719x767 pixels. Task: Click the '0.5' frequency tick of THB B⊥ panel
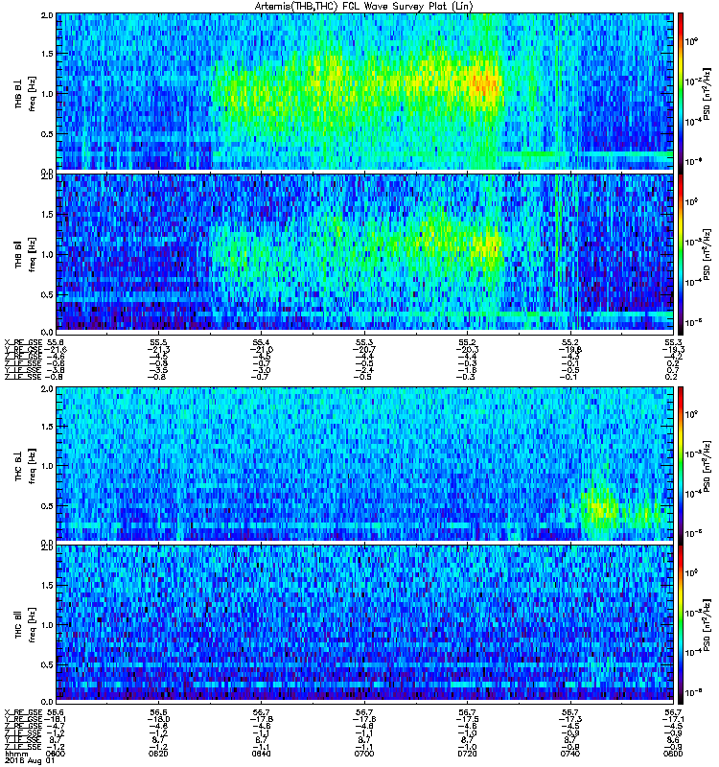[47, 134]
